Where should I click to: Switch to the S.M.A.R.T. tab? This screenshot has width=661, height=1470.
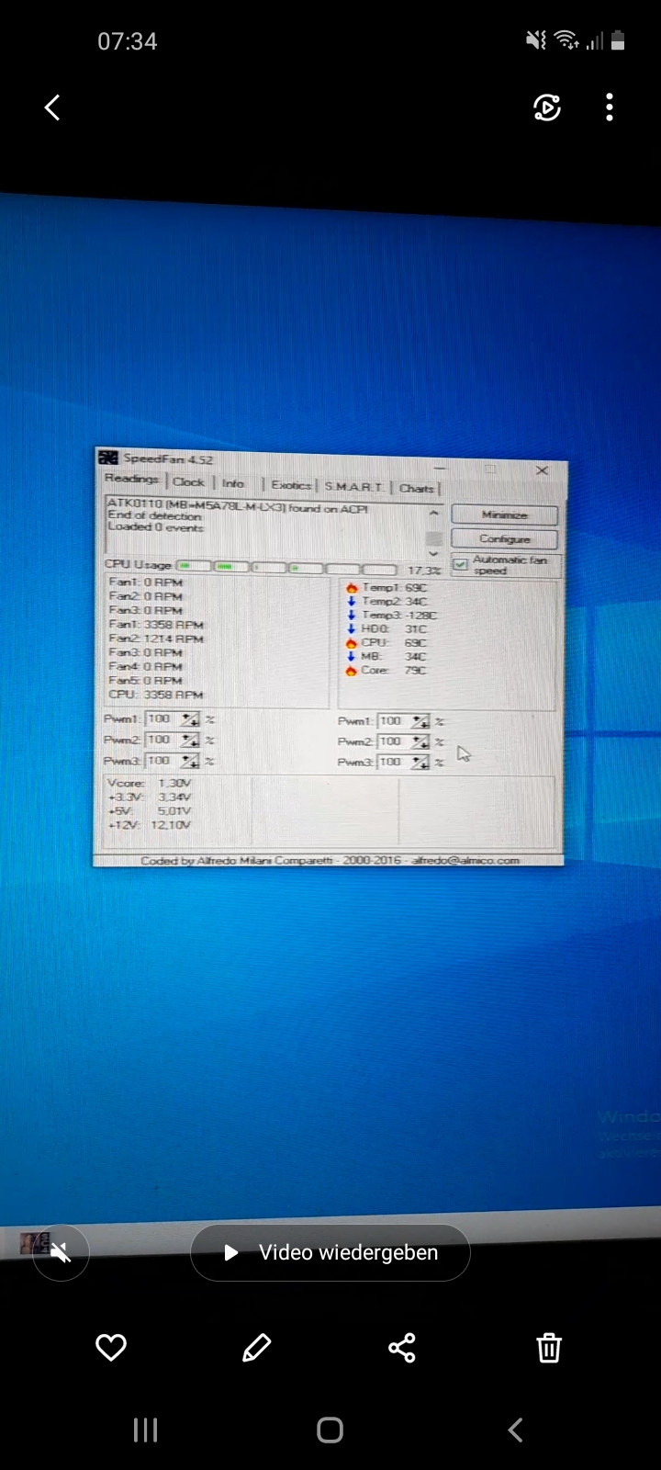click(353, 486)
